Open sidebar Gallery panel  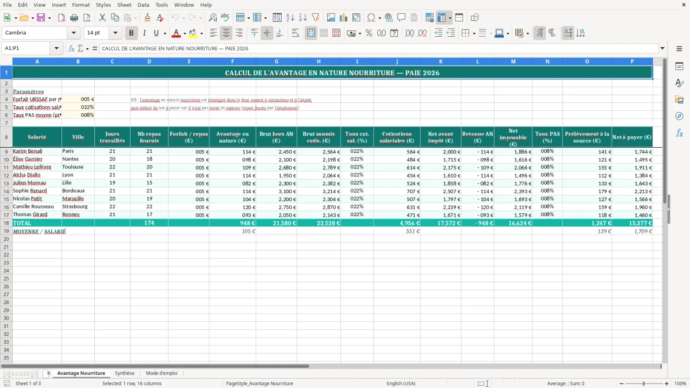(679, 99)
